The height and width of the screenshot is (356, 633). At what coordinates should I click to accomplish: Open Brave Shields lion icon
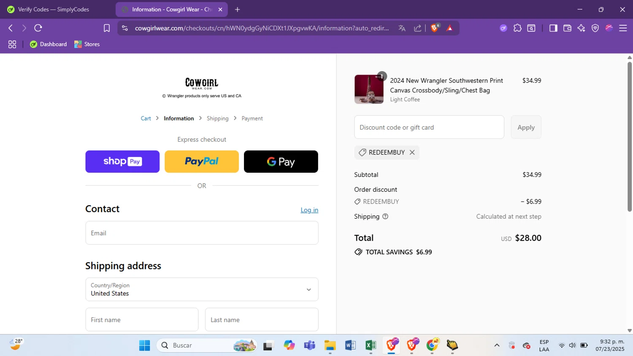(x=435, y=28)
